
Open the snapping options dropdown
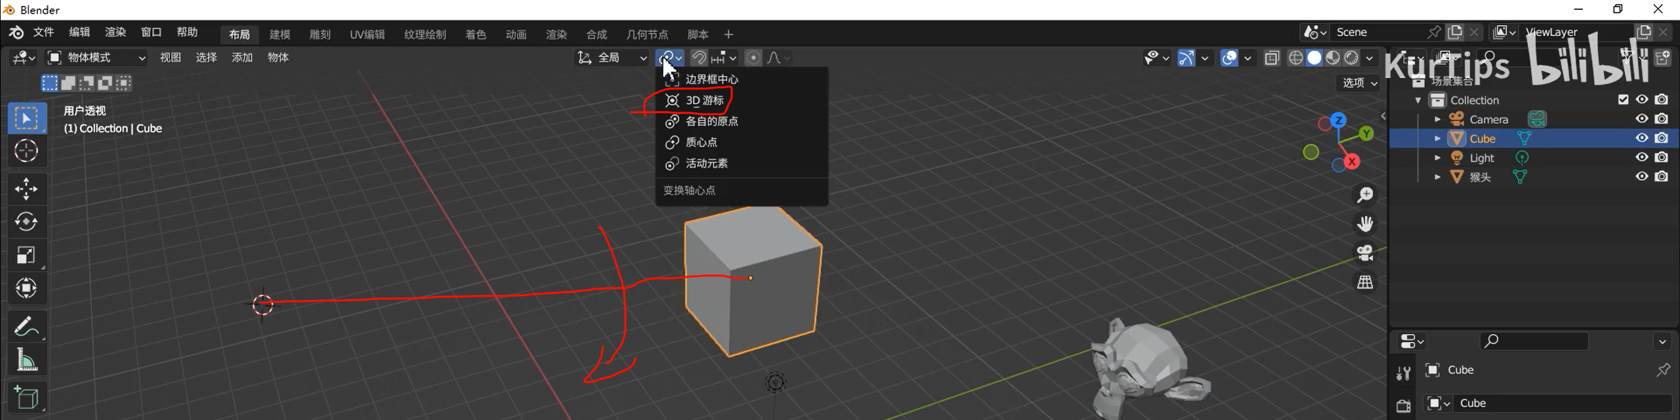[725, 58]
